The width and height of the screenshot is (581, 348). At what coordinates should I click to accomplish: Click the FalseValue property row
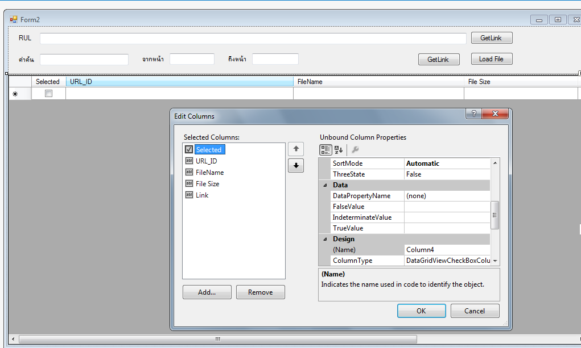pos(410,207)
